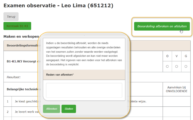Click the Examen observatie Leo Lima heading

coord(58,6)
